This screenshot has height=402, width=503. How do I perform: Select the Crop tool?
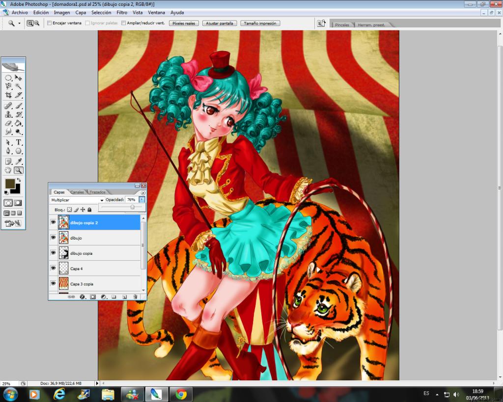(x=8, y=95)
